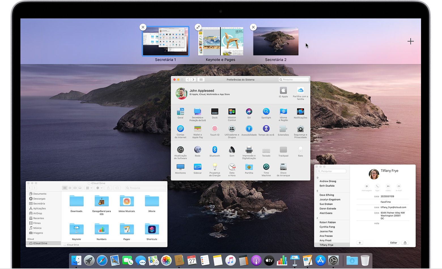The width and height of the screenshot is (442, 269).
Task: Open the Numbers folder in iCloud Drive
Action: click(101, 232)
